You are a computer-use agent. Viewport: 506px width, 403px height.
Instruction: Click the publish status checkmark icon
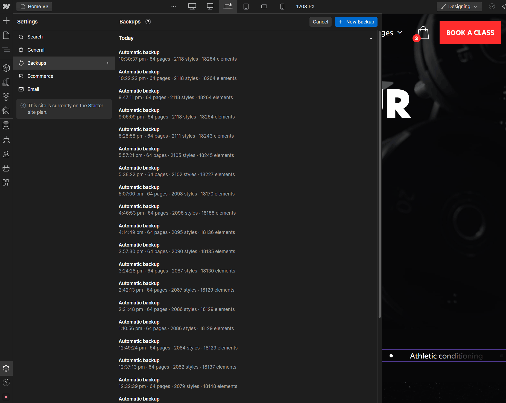click(492, 7)
